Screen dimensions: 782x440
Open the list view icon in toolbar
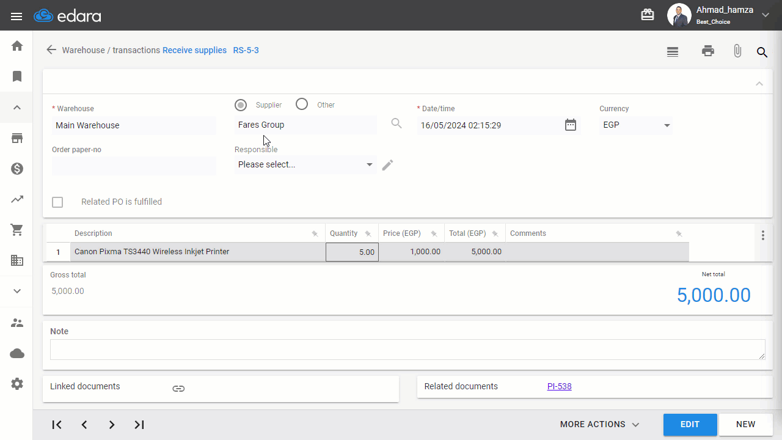click(x=673, y=52)
